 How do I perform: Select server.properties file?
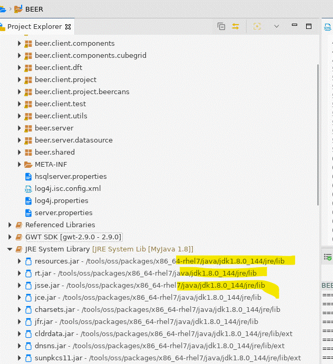coord(63,213)
